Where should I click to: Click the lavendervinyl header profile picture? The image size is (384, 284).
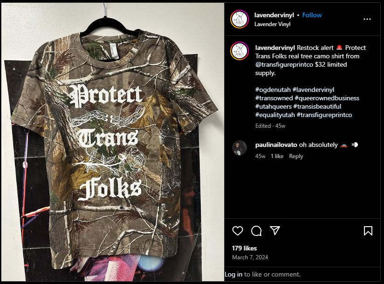pos(240,19)
